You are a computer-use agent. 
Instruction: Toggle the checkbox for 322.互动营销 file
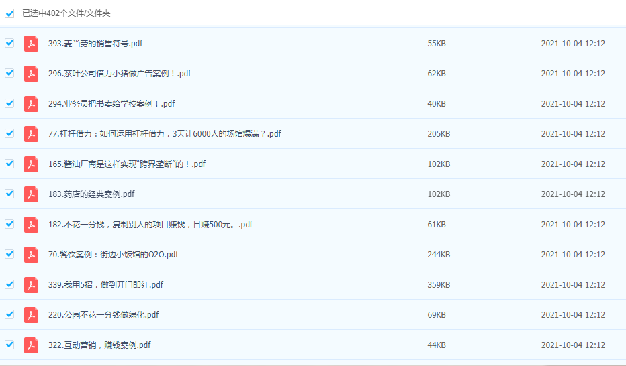[9, 345]
